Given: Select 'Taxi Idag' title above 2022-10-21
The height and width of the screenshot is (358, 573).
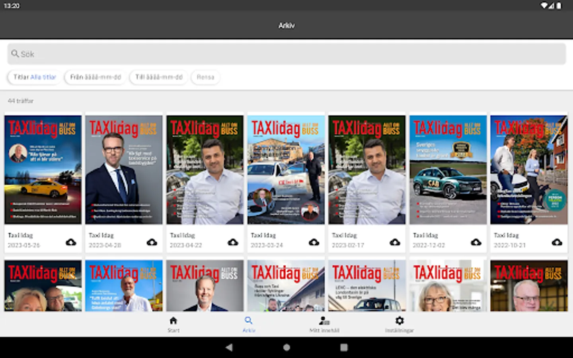Looking at the screenshot, I should point(507,235).
